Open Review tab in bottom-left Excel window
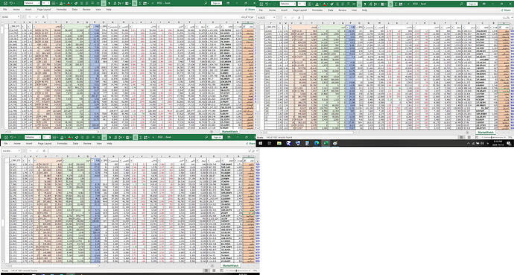 (87, 144)
